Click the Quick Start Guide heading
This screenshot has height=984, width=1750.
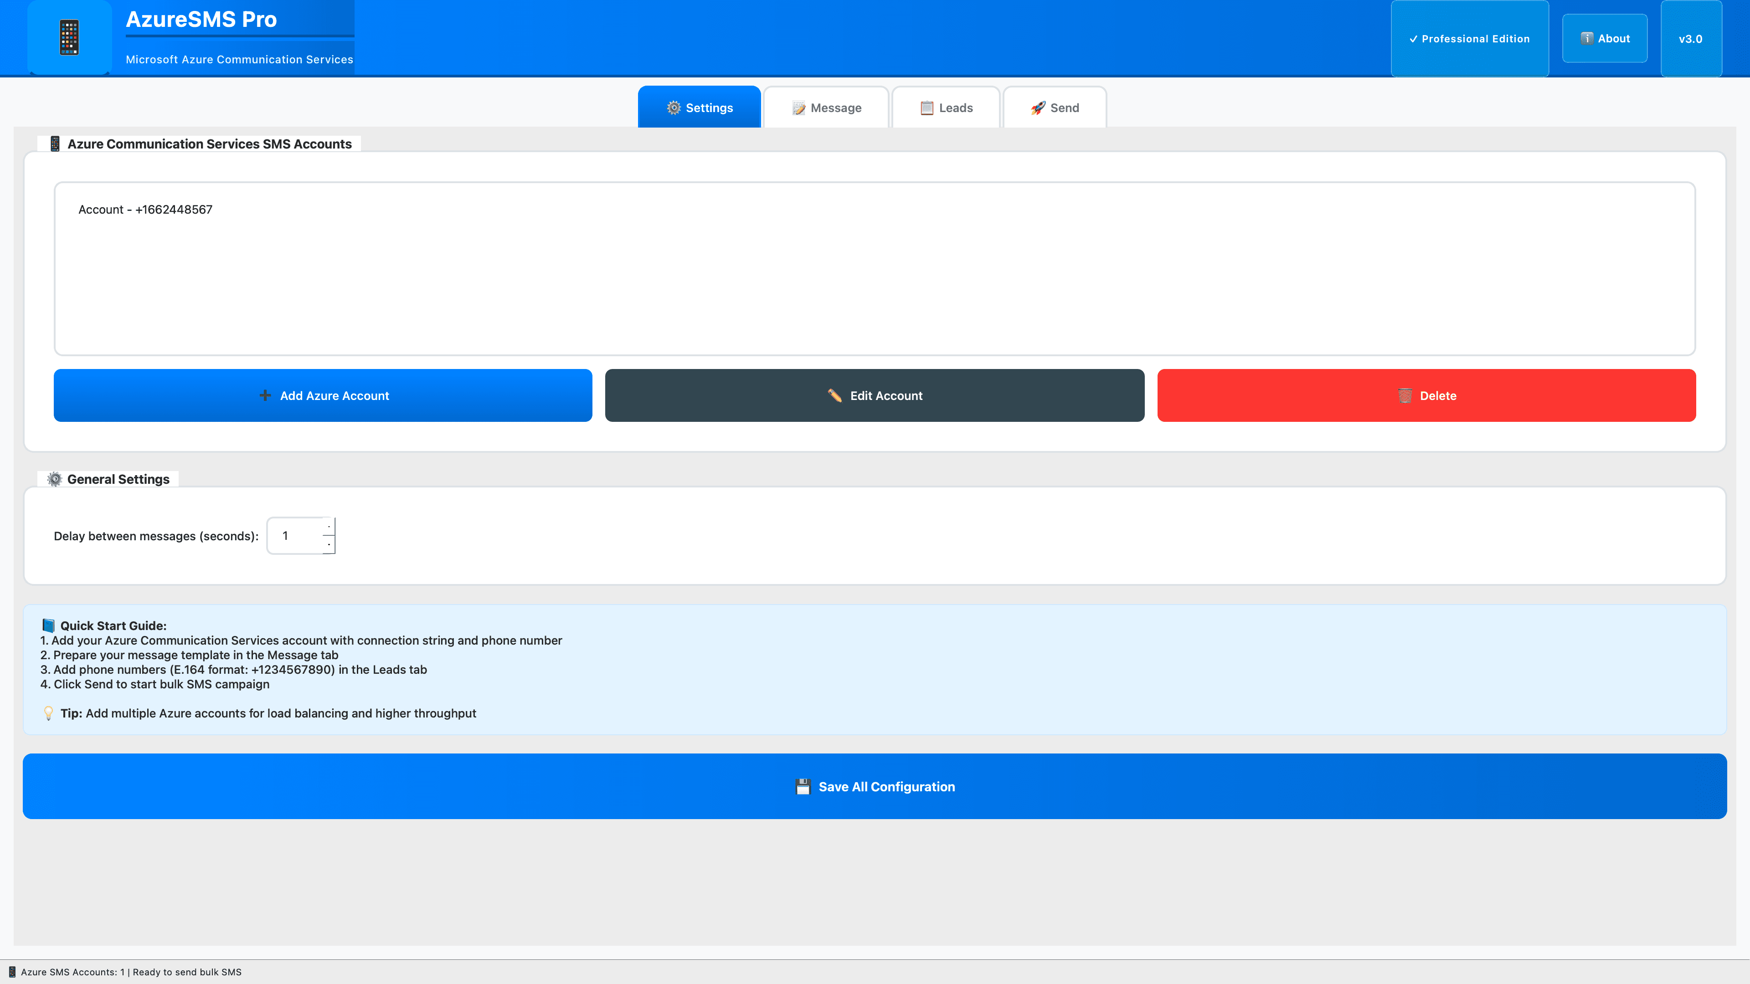point(113,625)
